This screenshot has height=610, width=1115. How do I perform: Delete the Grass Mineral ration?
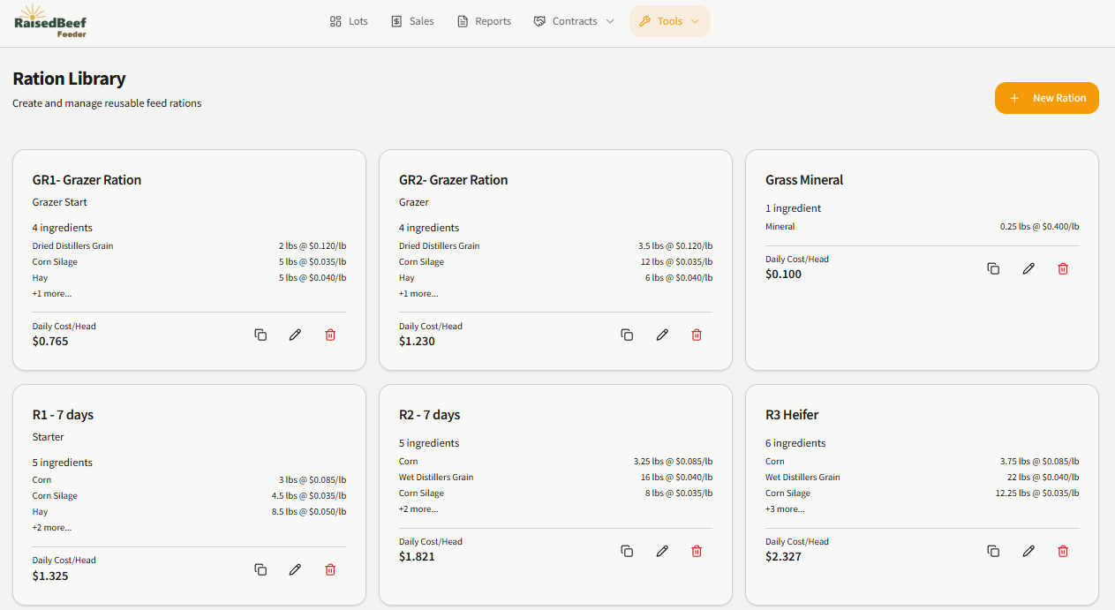[x=1063, y=268]
